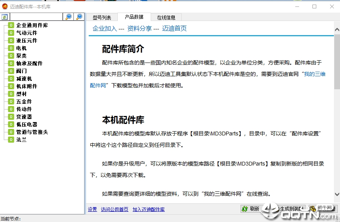Click green icon next to 减速机
The image size is (340, 222).
click(11, 79)
